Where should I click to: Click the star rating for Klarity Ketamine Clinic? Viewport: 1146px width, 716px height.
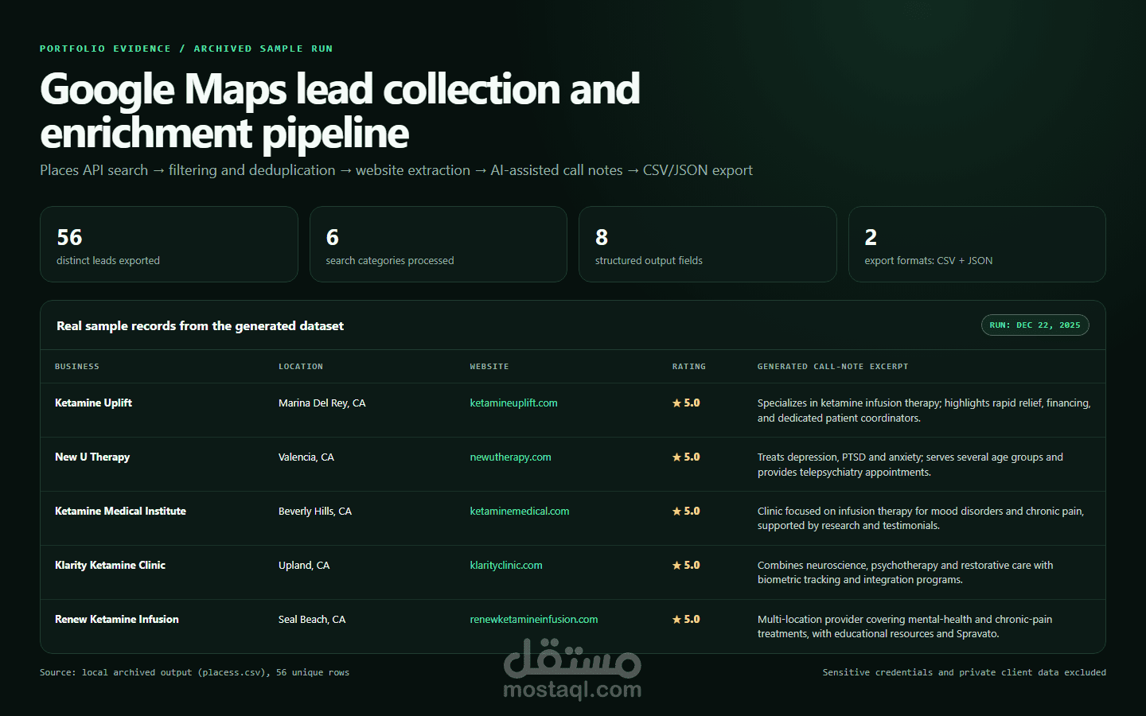pyautogui.click(x=686, y=566)
